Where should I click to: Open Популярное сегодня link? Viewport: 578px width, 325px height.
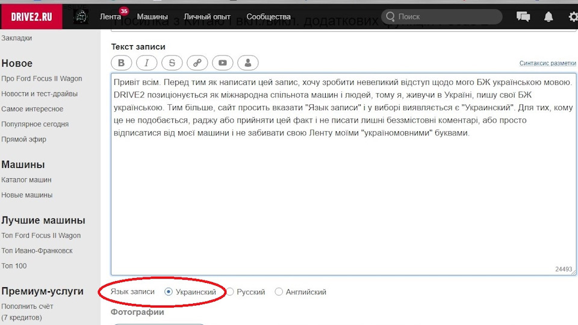[x=35, y=124]
